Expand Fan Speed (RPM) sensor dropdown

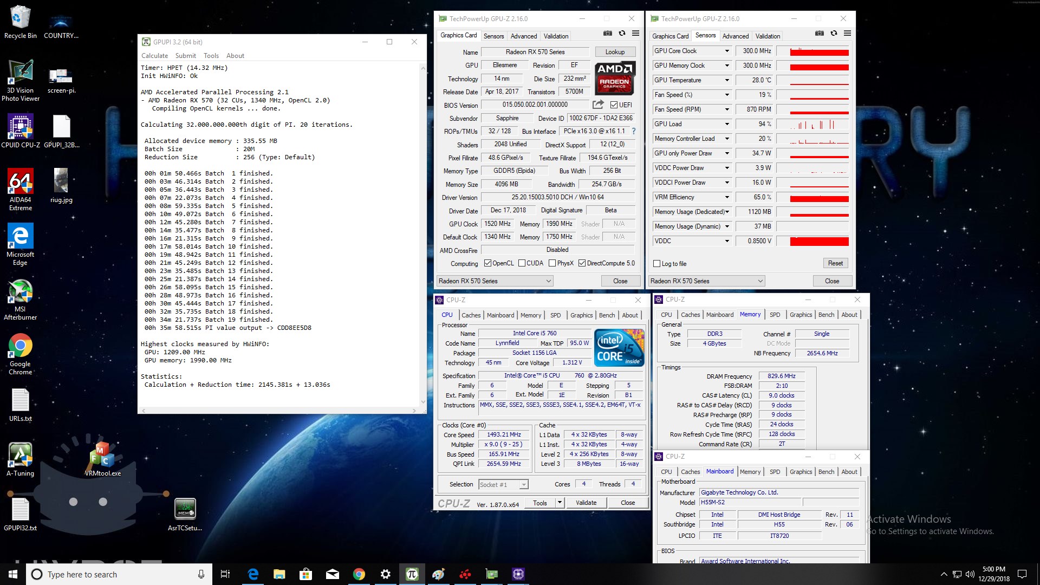[x=727, y=109]
